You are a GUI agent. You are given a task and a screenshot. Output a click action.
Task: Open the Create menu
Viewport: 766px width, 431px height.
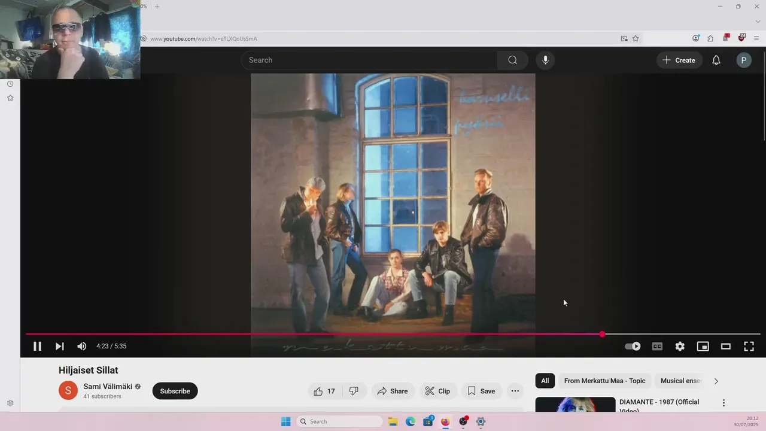pyautogui.click(x=679, y=60)
